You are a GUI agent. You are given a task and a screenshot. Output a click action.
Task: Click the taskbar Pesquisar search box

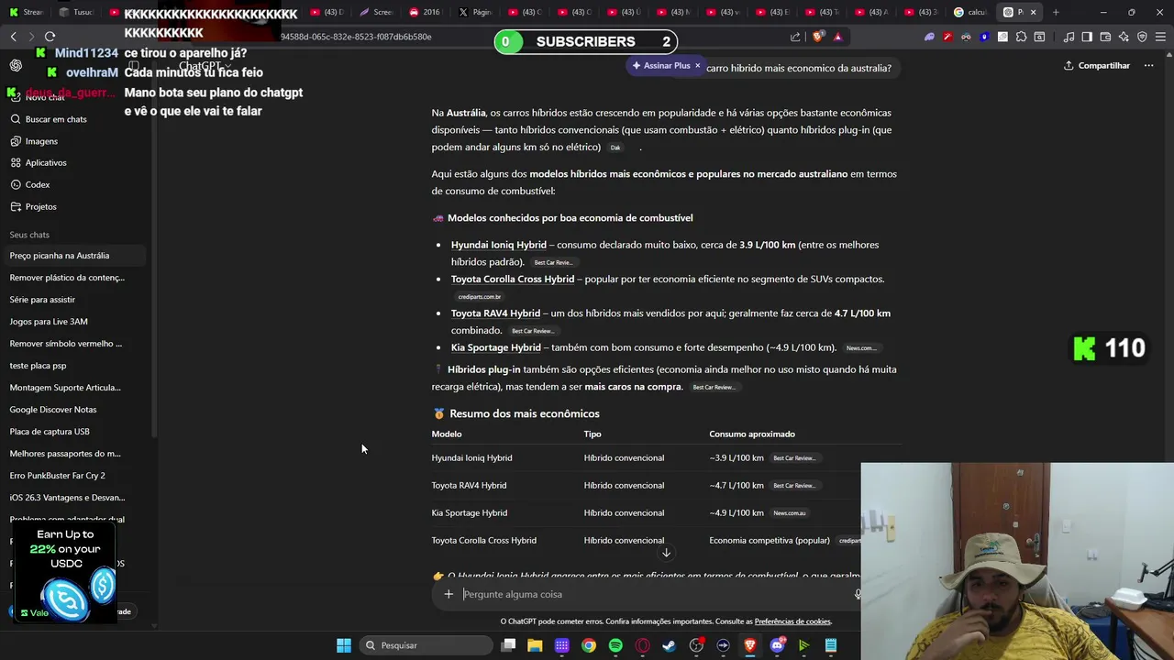click(426, 645)
